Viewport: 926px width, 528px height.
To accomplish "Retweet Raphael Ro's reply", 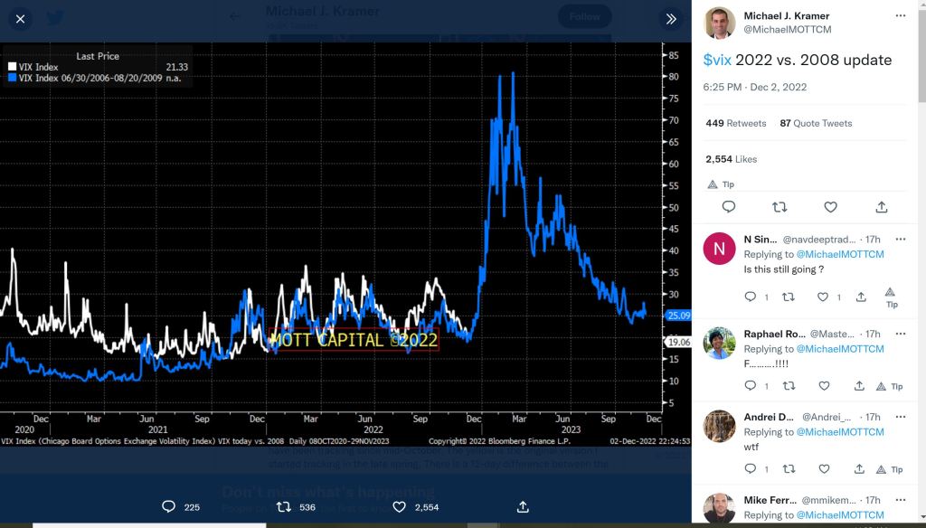I will coord(787,386).
